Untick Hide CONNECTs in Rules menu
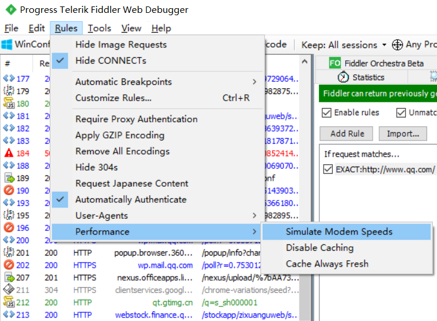Screen dimensions: 437x321 coord(60,60)
